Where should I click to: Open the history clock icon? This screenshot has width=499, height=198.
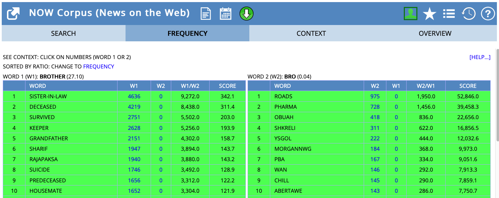click(x=468, y=14)
